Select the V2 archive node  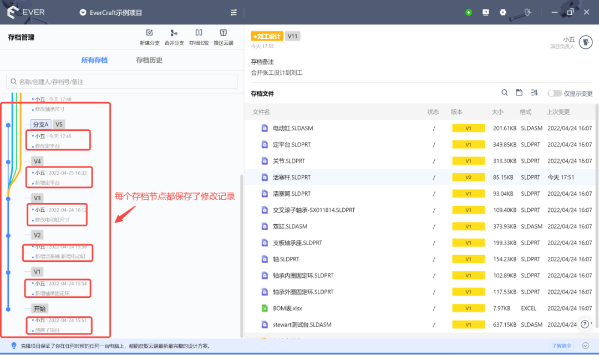[x=37, y=235]
